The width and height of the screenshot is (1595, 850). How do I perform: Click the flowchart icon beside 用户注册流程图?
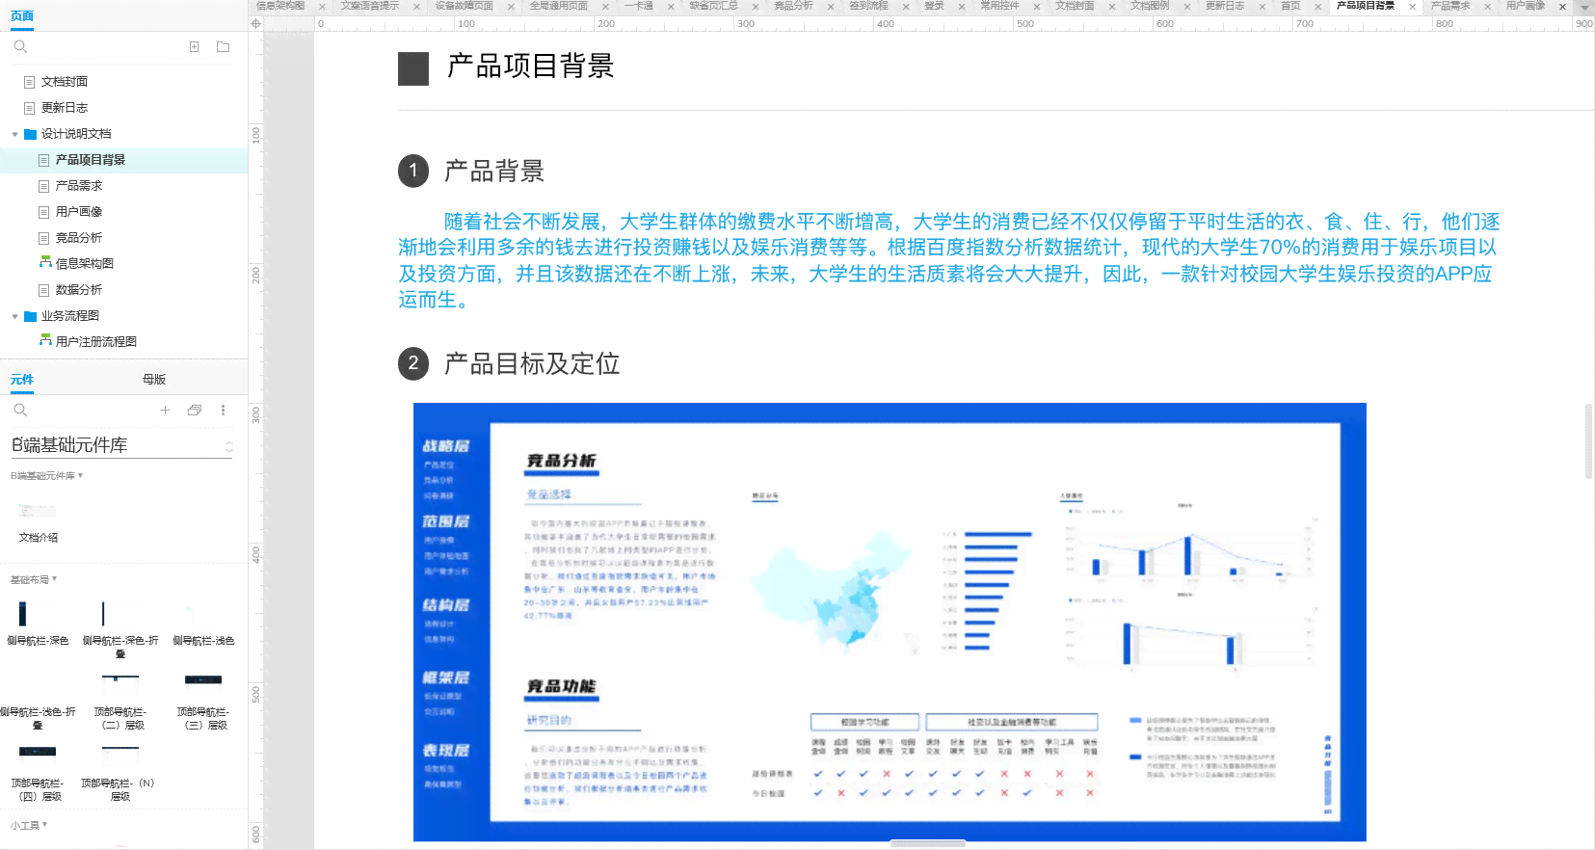44,340
